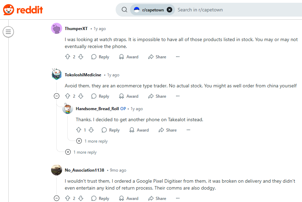This screenshot has width=302, height=202.
Task: Share Handsome_Bread_Roll's reply
Action: pos(167,130)
